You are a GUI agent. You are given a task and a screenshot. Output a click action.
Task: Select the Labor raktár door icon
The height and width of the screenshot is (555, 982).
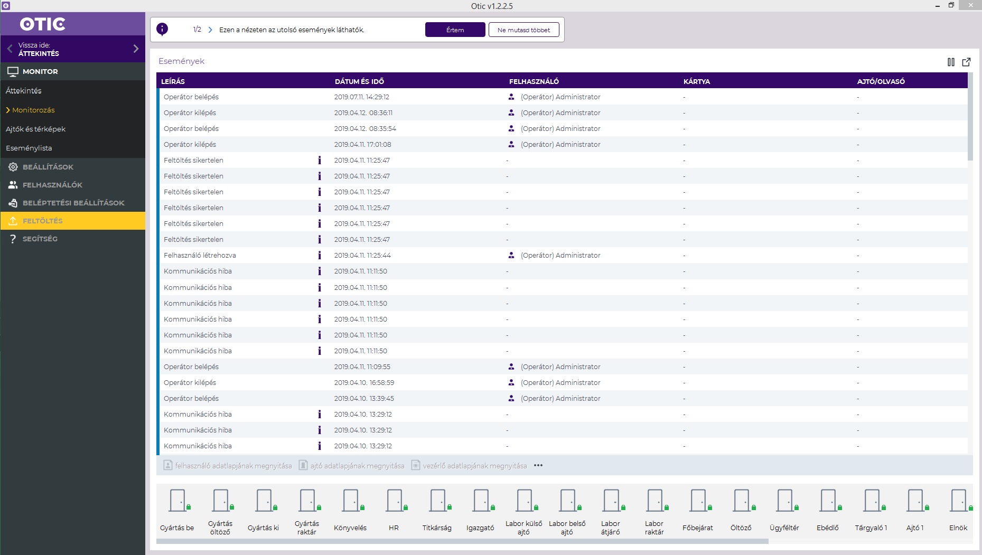tap(655, 501)
